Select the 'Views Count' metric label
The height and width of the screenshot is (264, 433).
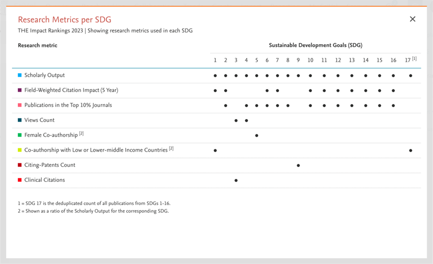point(39,120)
